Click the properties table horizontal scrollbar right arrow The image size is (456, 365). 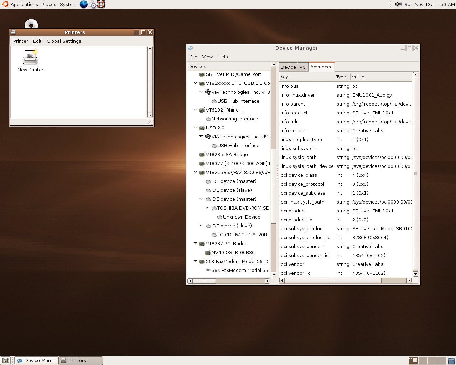click(x=409, y=281)
